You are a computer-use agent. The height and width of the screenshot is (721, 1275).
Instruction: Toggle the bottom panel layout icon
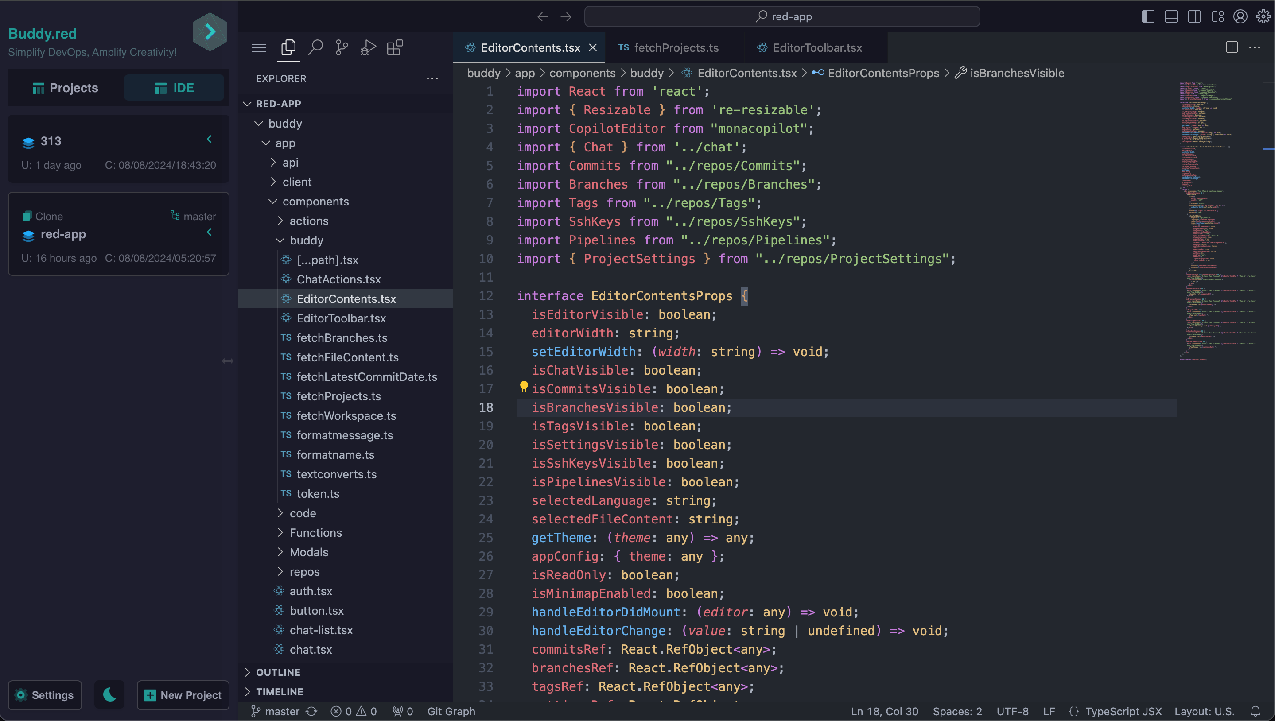click(1171, 16)
